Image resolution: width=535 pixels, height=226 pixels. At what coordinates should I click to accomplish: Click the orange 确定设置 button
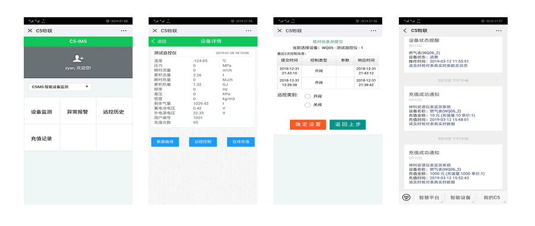[308, 125]
